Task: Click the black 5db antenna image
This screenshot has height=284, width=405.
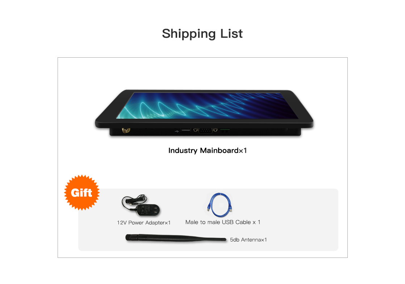Action: pos(176,238)
